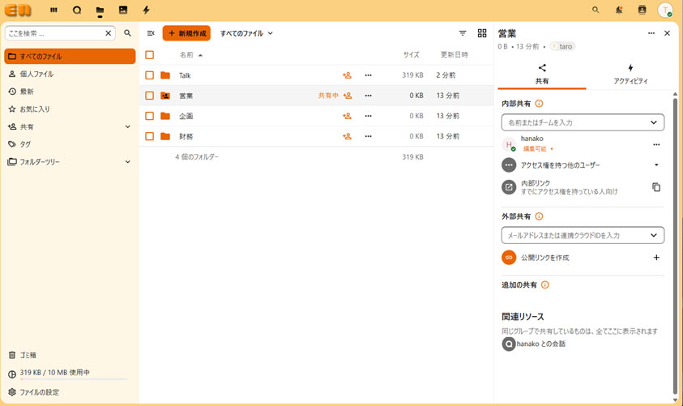The width and height of the screenshot is (683, 406).
Task: Switch to the アクティビティ tab
Action: point(630,75)
